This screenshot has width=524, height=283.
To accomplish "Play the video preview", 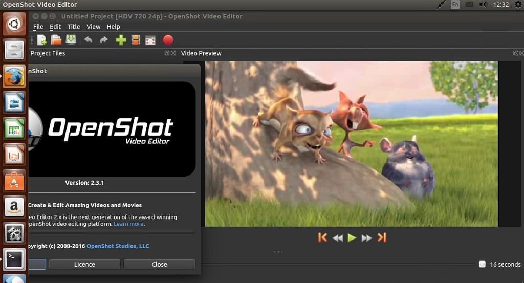I will tap(352, 238).
